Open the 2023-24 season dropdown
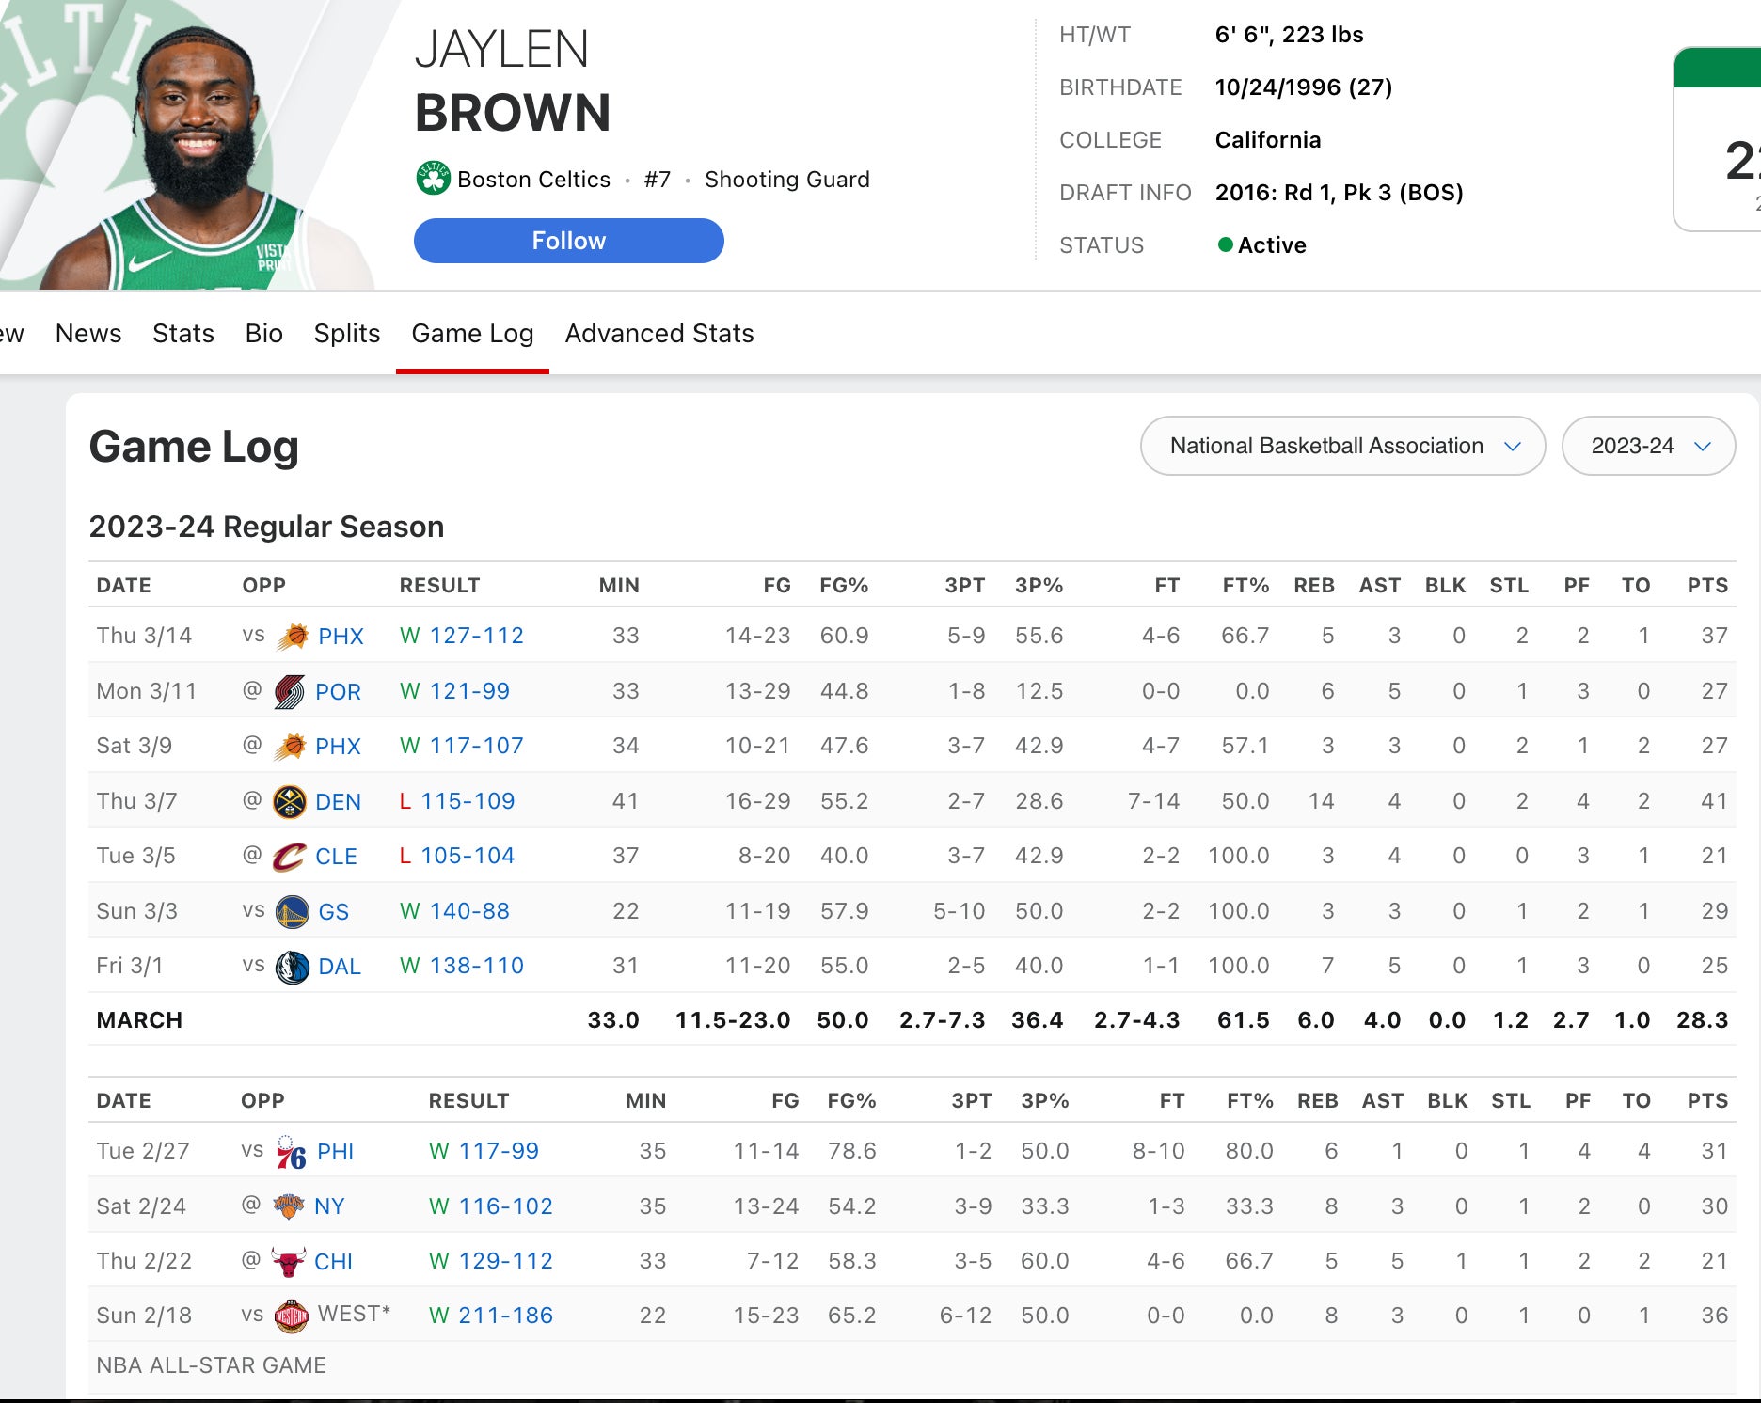The height and width of the screenshot is (1403, 1761). pos(1648,446)
